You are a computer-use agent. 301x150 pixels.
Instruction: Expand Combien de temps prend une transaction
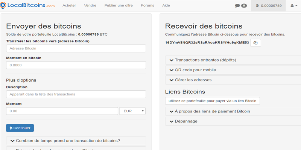point(76,141)
